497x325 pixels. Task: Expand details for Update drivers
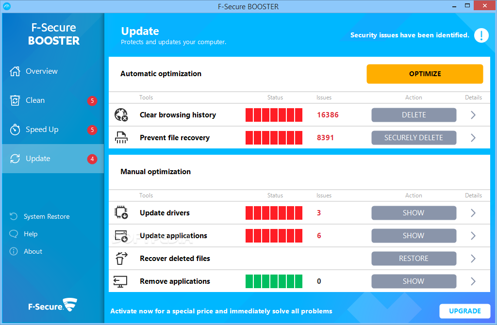(473, 213)
